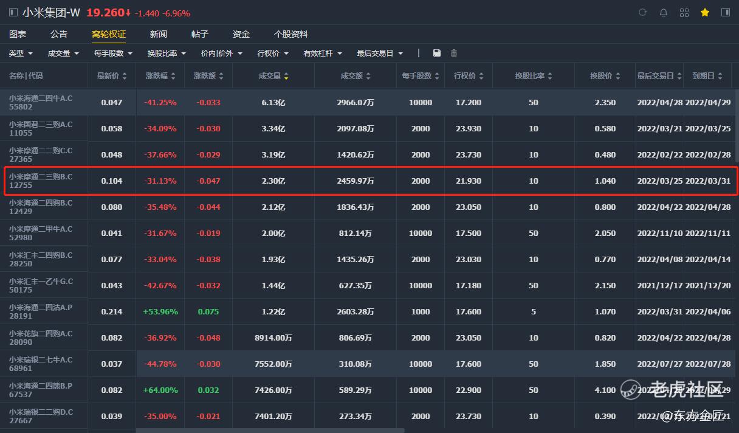Select warrant row 小米汇丰二四购B.C 28250
Viewport: 739px width, 433px height.
tap(367, 259)
